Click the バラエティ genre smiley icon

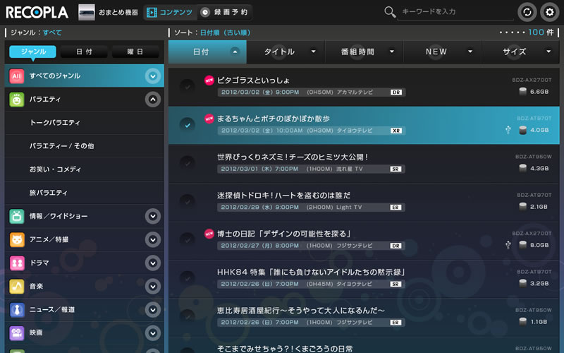click(16, 100)
